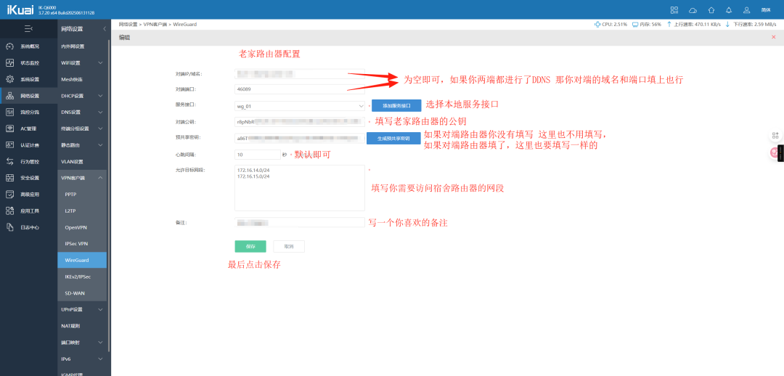784x376 pixels.
Task: Click floating QR widget at right edge
Action: tap(775, 136)
